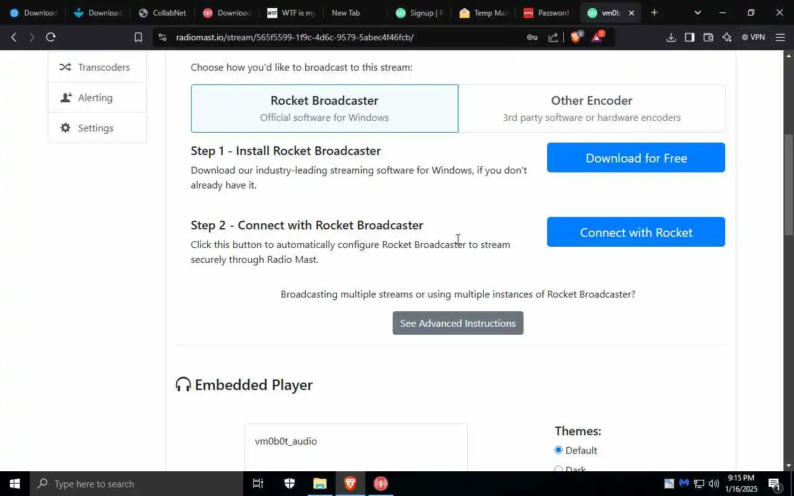Select the Default theme radio button
Viewport: 794px width, 496px height.
coord(558,450)
